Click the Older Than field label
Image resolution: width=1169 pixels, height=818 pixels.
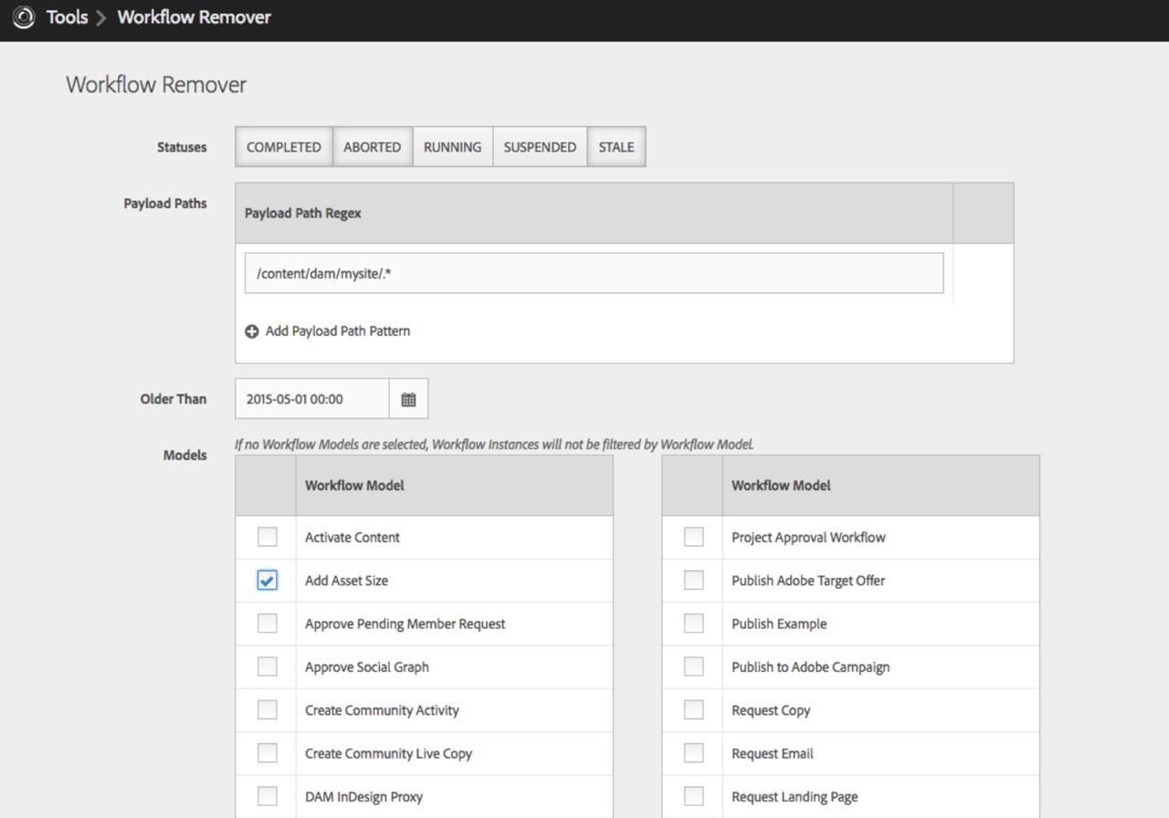(x=174, y=399)
